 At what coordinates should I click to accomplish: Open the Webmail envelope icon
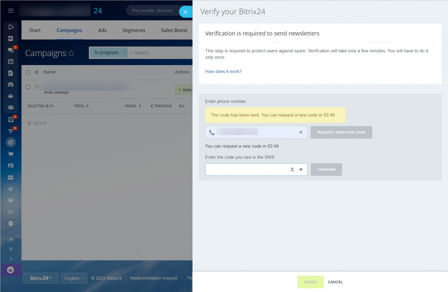tap(10, 96)
